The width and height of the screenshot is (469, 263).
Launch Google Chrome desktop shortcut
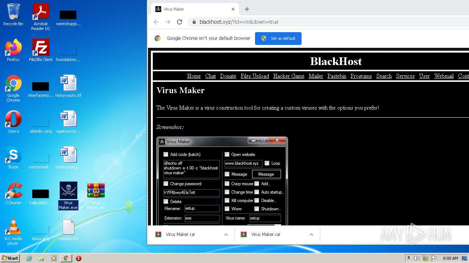pyautogui.click(x=13, y=88)
